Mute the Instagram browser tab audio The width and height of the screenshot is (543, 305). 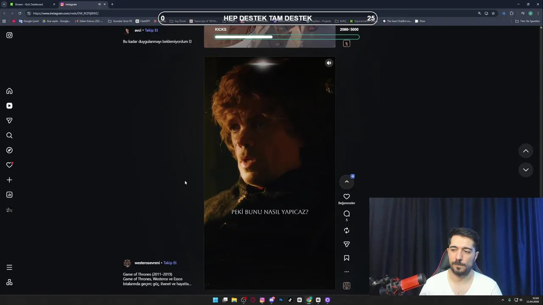coord(99,4)
